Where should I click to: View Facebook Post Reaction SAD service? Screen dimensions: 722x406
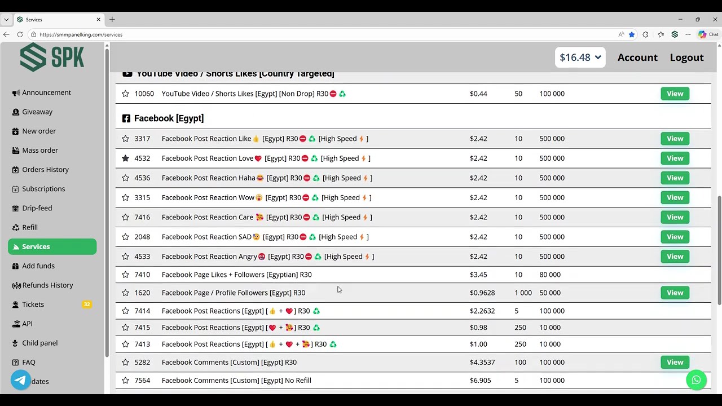click(x=675, y=237)
